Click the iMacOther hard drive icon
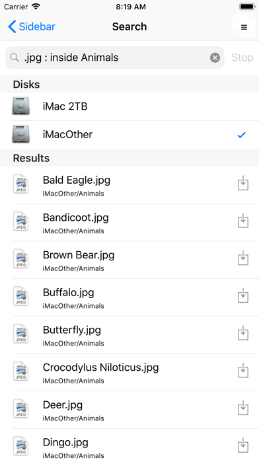Image resolution: width=259 pixels, height=460 pixels. pos(21,134)
